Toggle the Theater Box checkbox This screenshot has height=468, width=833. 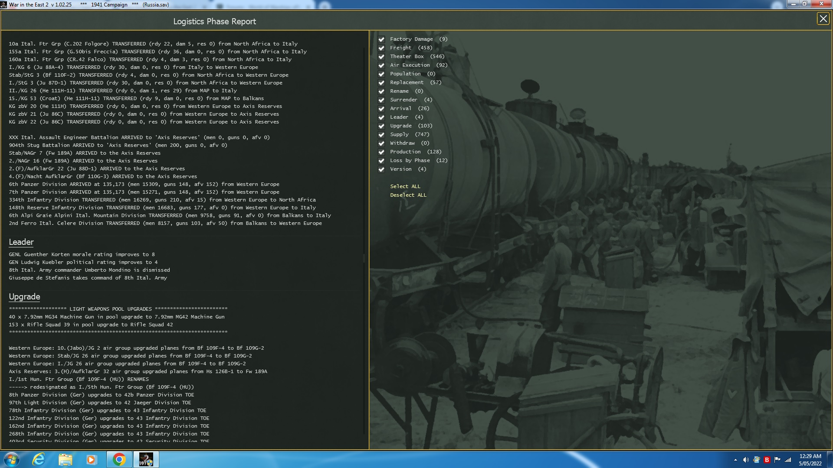381,57
